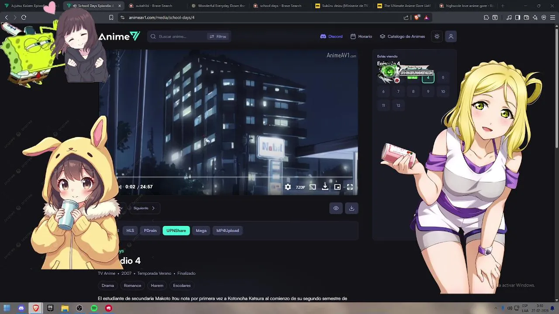Open the user account menu

(x=451, y=36)
